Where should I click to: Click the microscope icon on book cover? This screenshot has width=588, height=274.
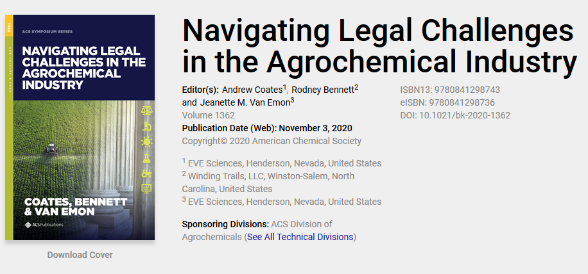146,126
